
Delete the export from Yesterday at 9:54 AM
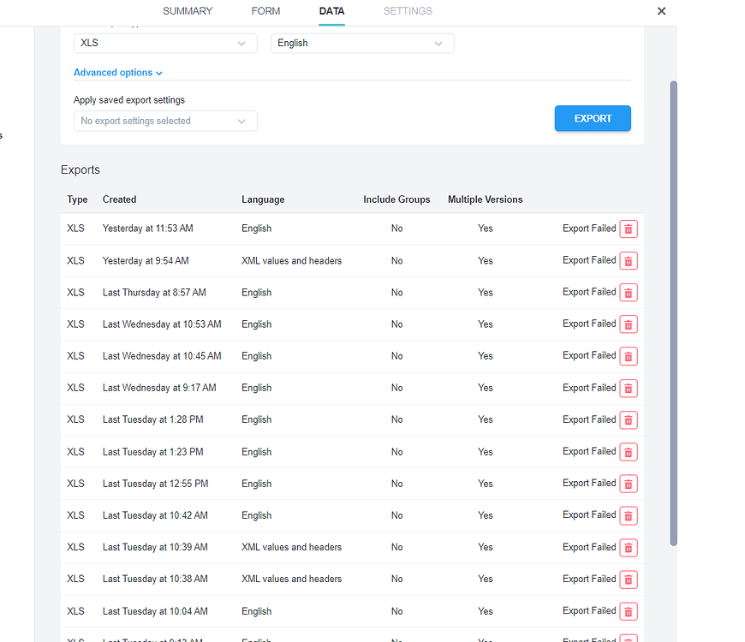tap(629, 260)
